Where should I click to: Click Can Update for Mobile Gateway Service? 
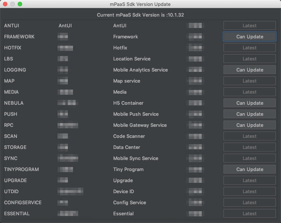tap(249, 125)
